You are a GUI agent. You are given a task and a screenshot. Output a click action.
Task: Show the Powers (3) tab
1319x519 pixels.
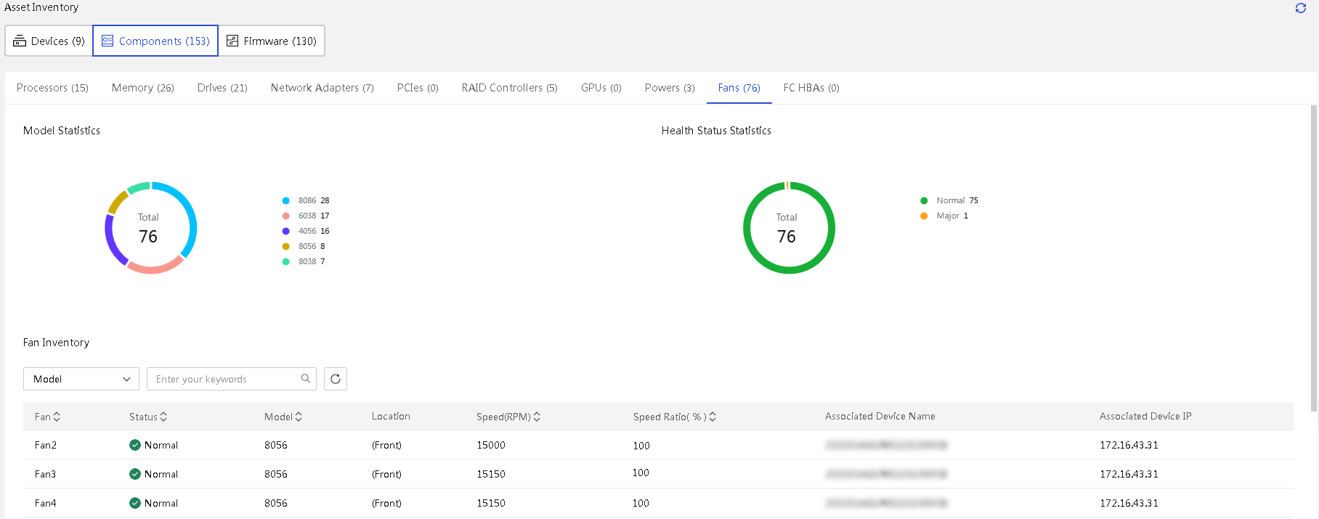point(670,88)
